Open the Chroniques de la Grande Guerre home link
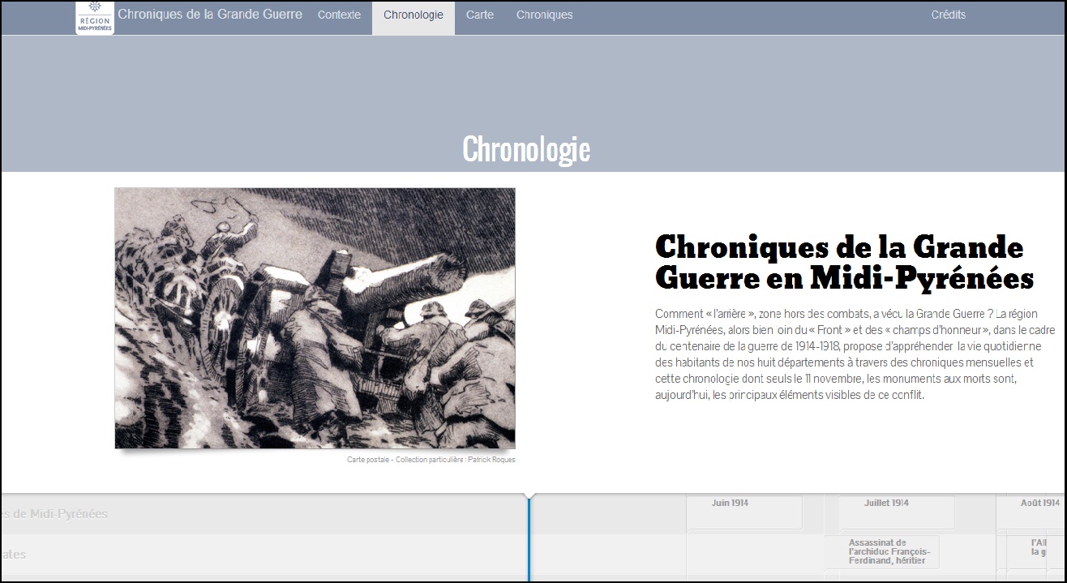The image size is (1067, 583). coord(210,15)
